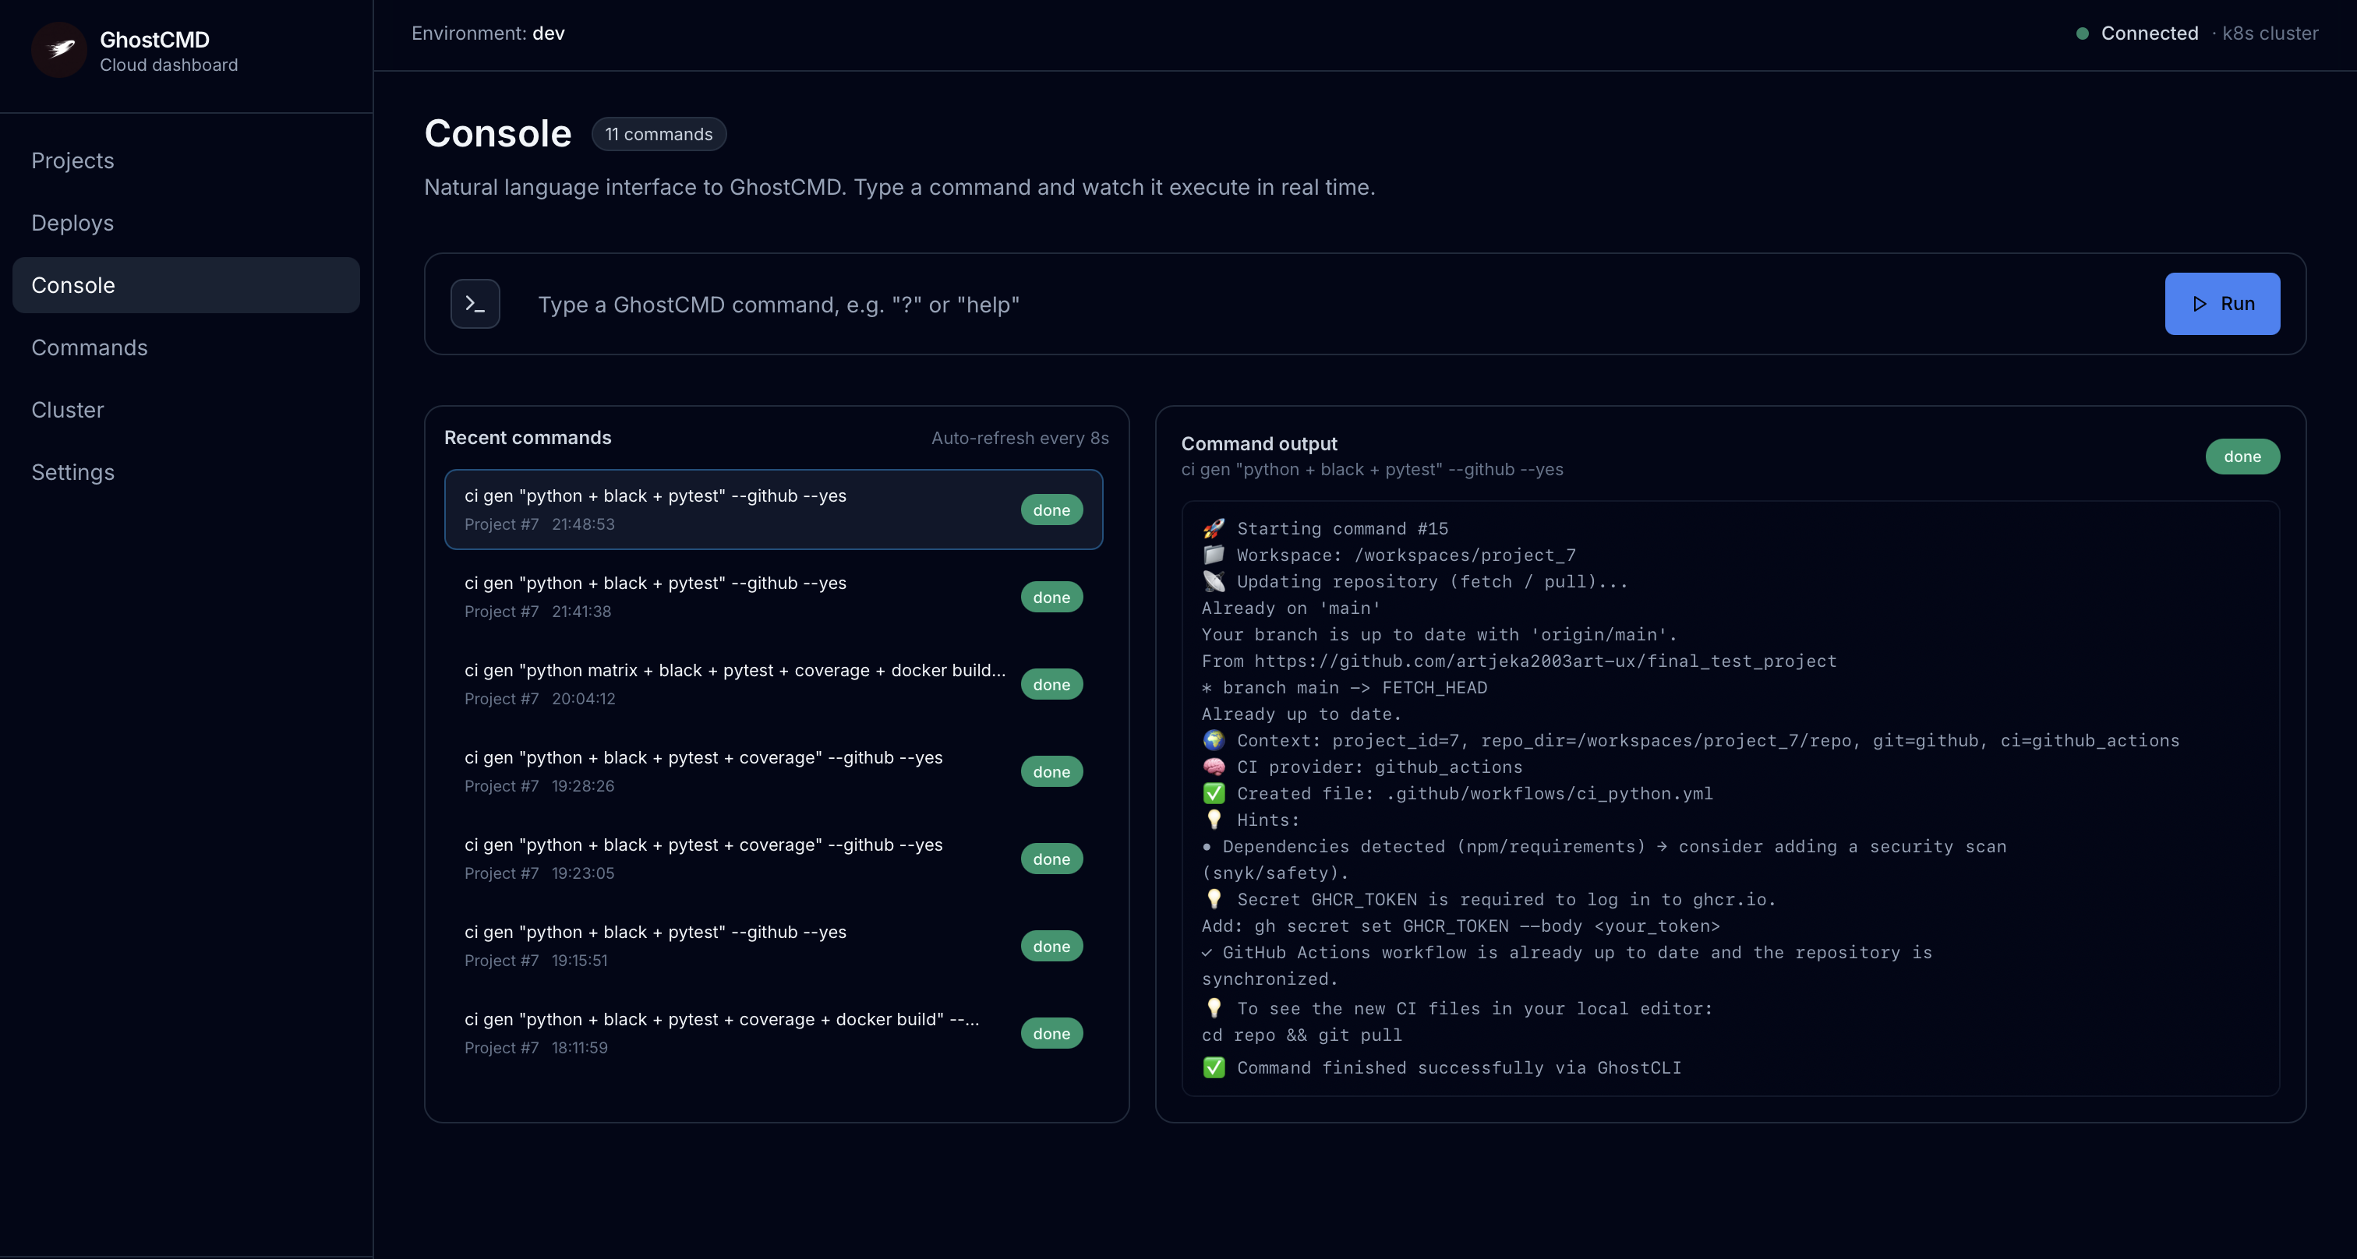Open Deploys from the sidebar

pyautogui.click(x=72, y=222)
